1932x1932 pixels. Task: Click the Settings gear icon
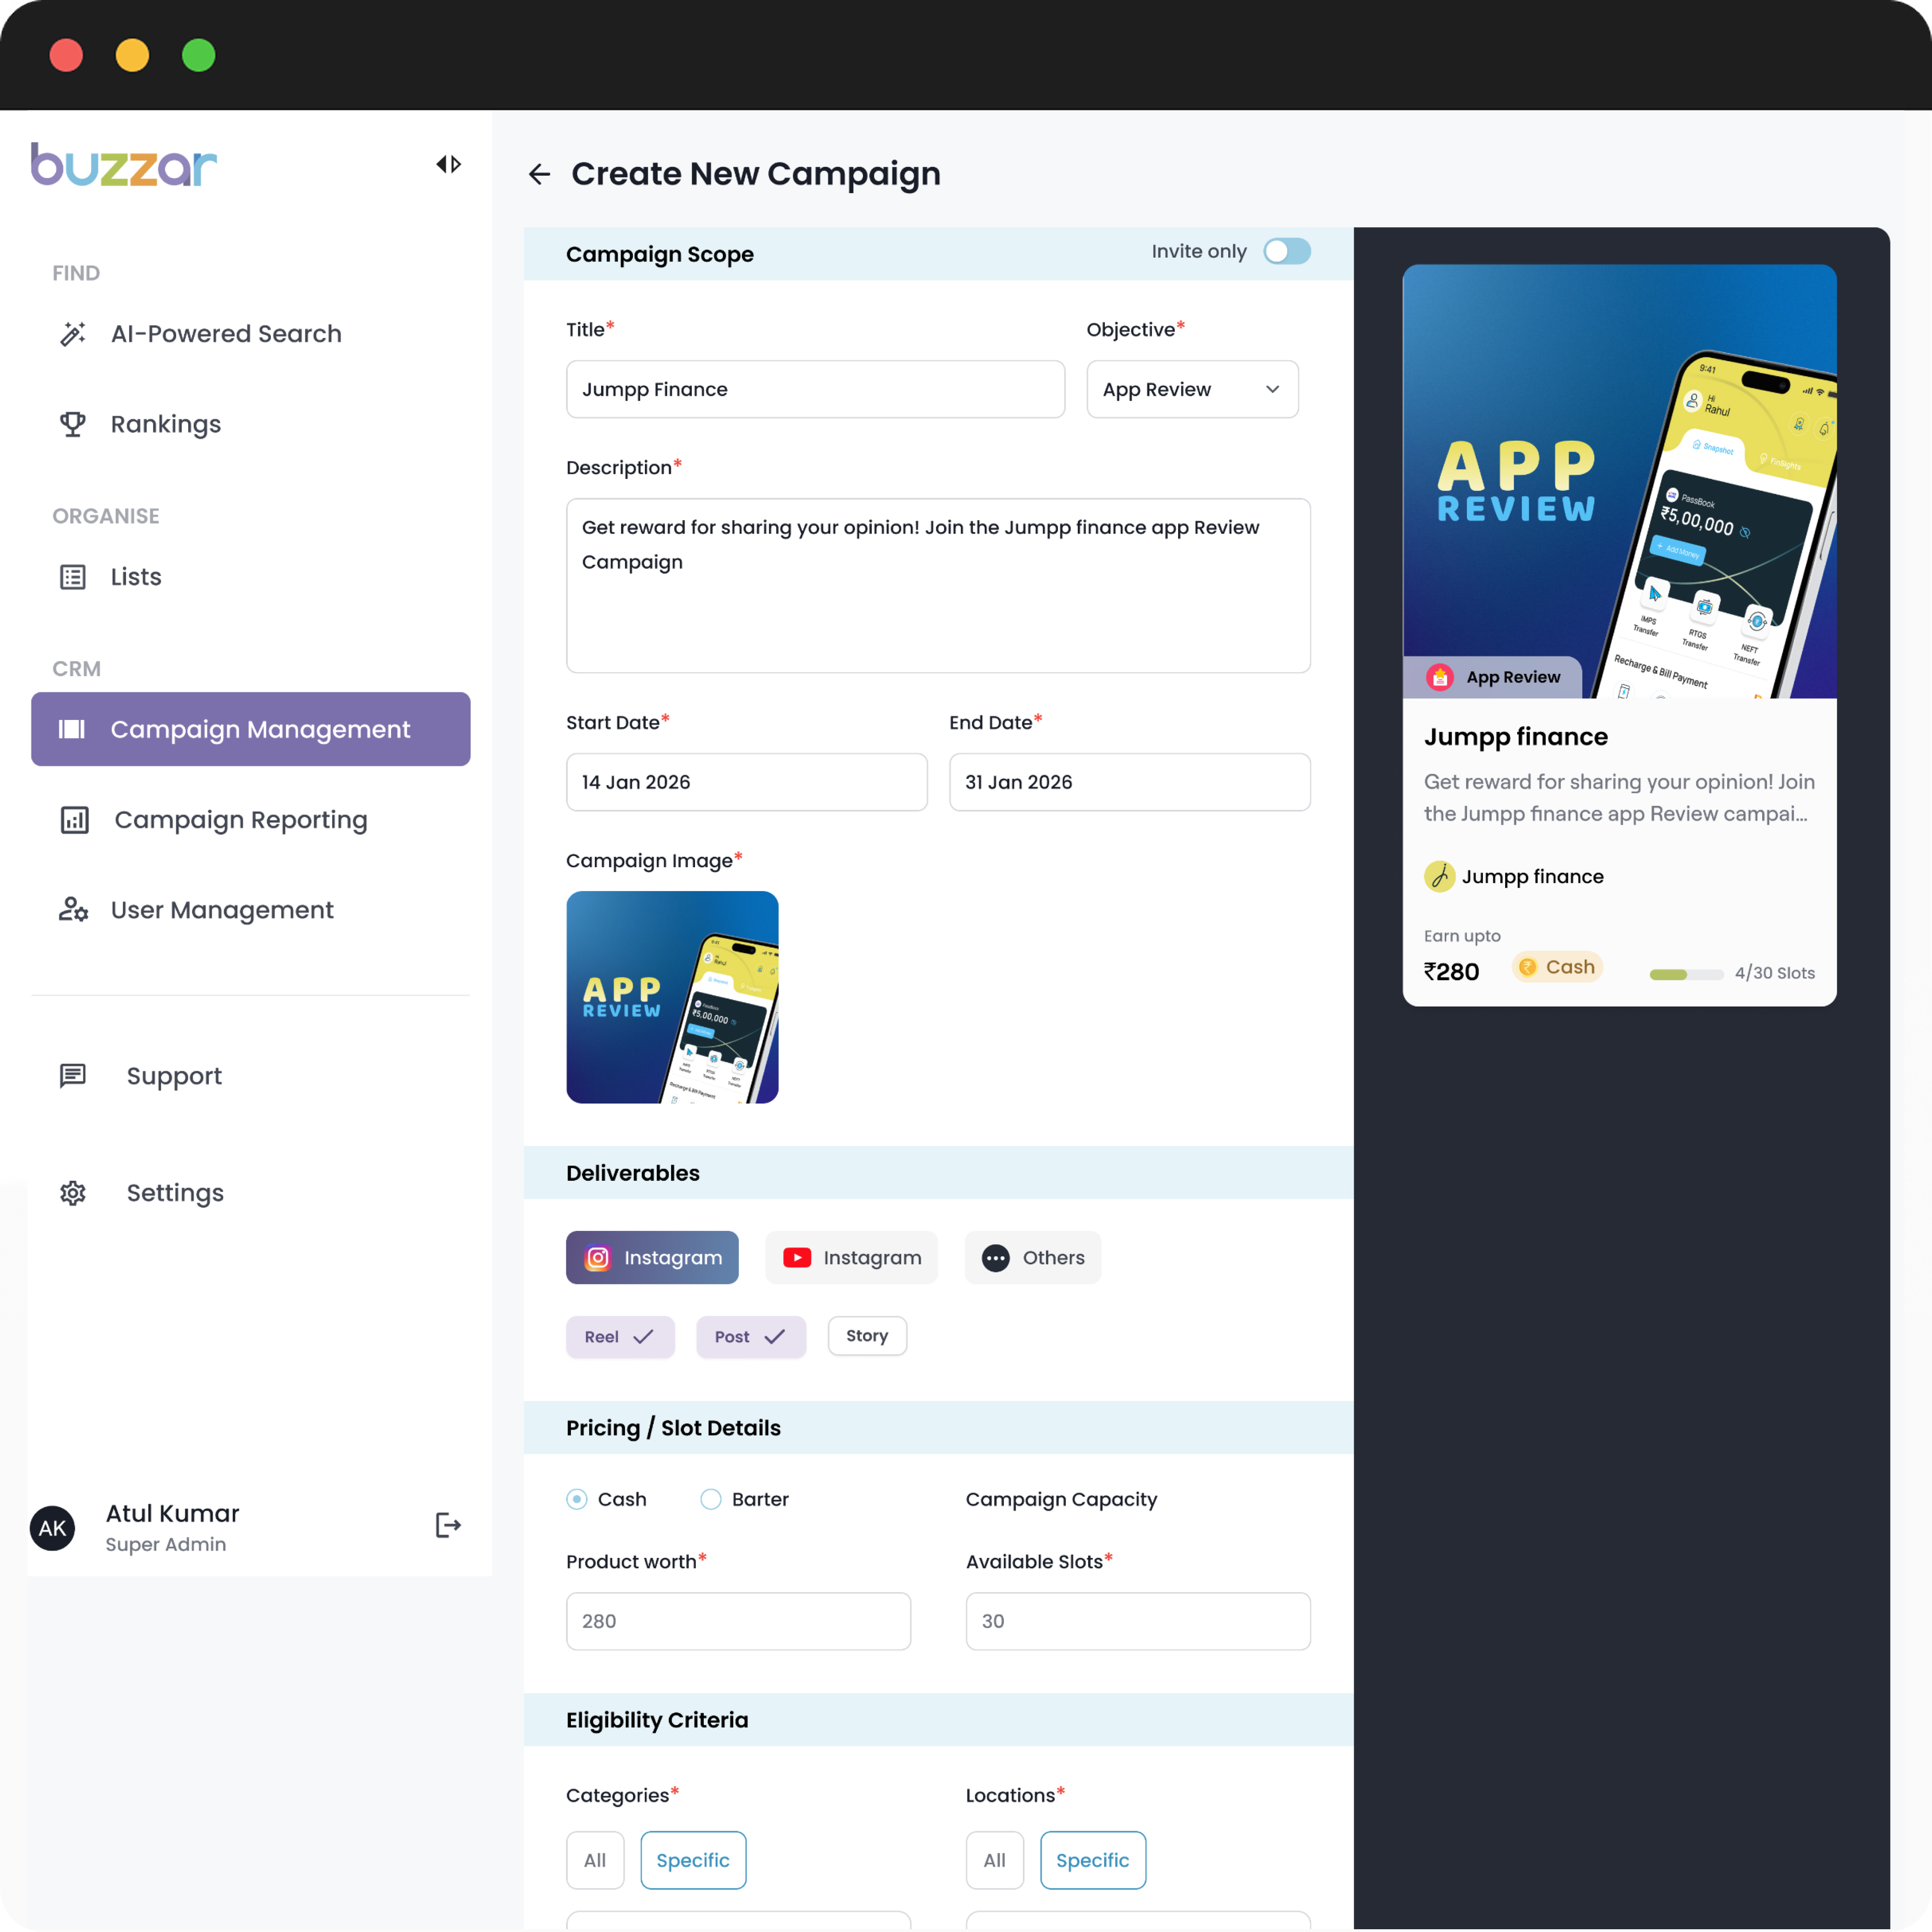point(73,1193)
